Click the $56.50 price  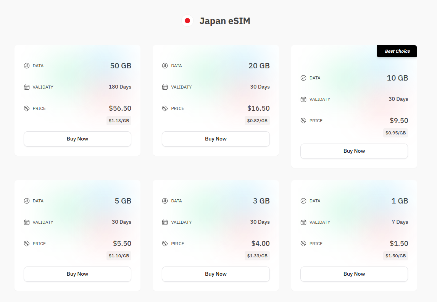pos(120,108)
